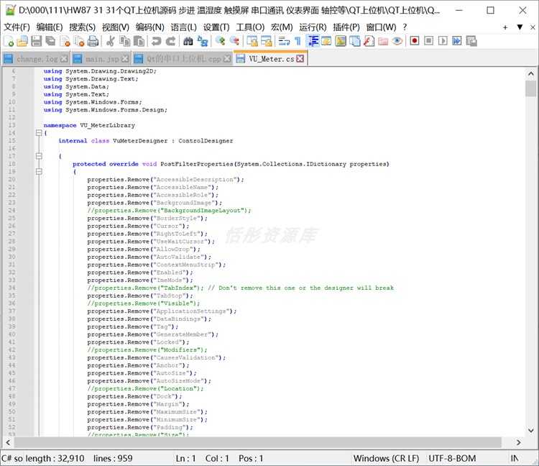Viewport: 539px width, 466px height.
Task: Toggle file monitoring eye icon
Action: 397,41
